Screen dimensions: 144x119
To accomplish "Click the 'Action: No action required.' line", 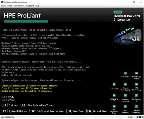I will [17, 75].
